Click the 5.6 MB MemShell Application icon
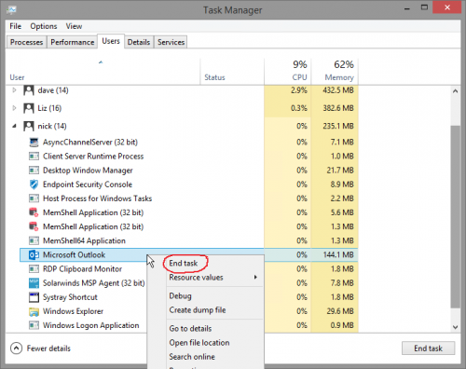466x369 pixels. (34, 212)
